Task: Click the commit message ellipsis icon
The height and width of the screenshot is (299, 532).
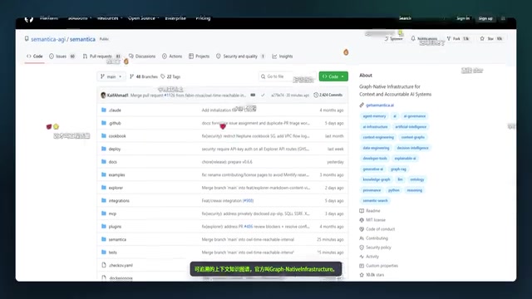Action: click(x=253, y=96)
